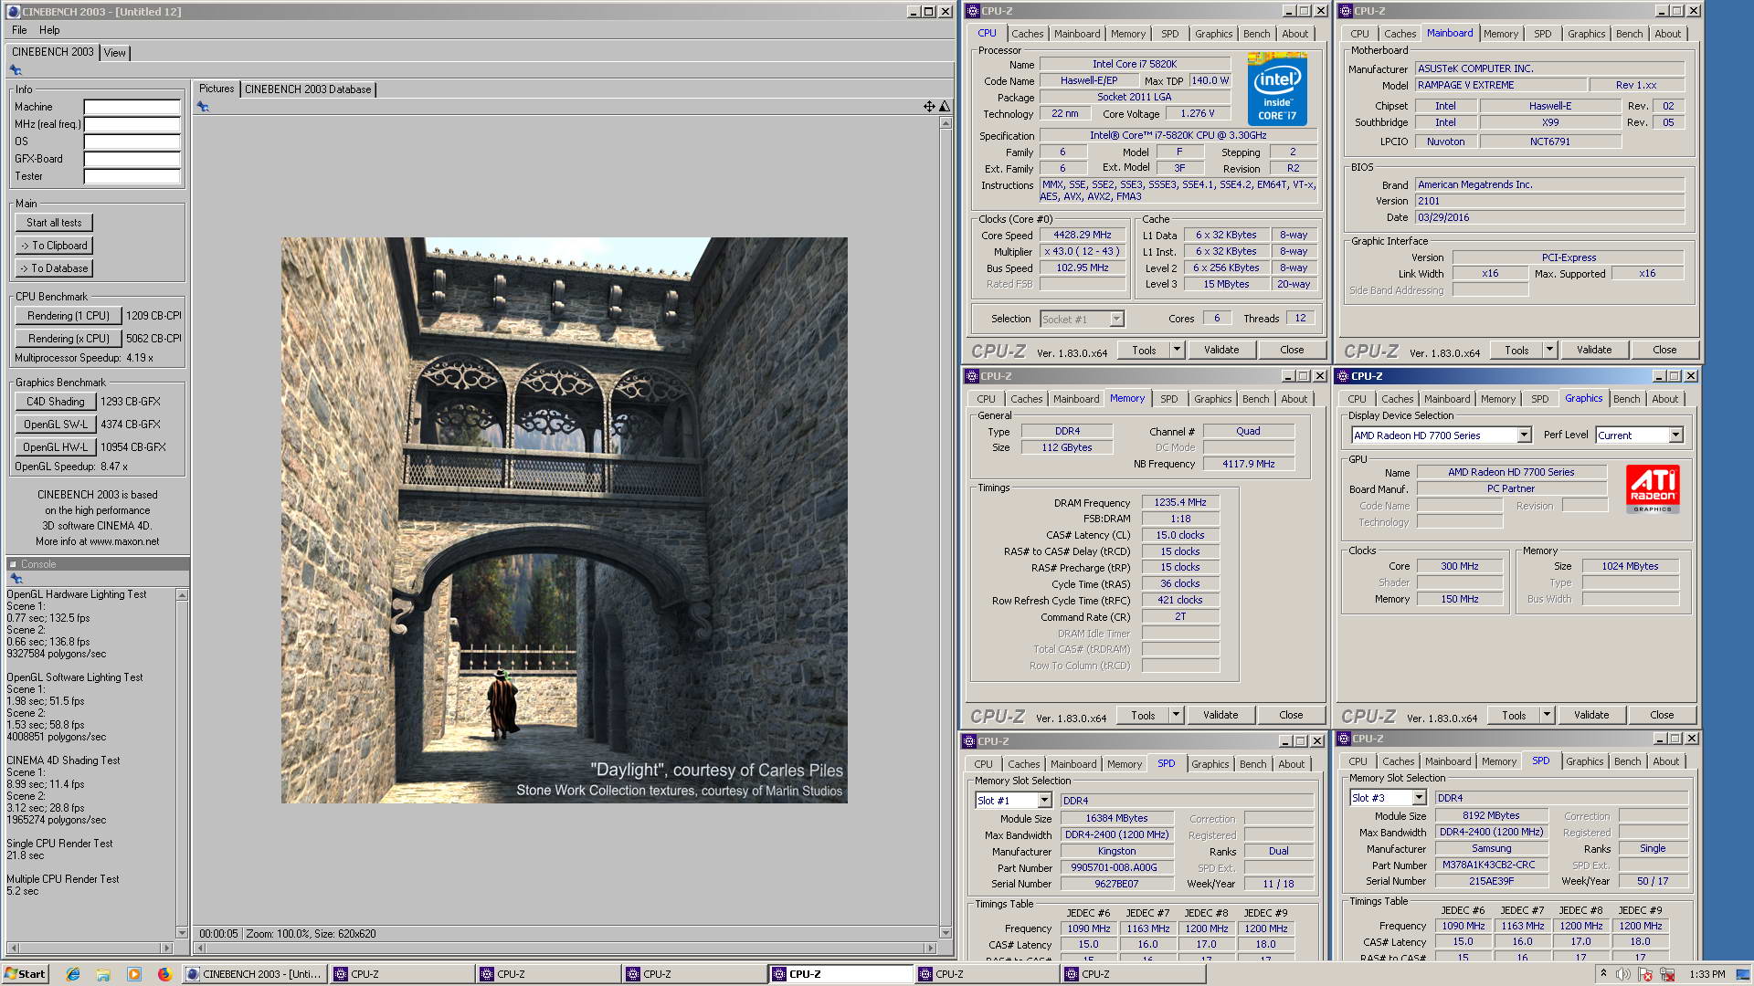Show hidden tray icons with double chevron
Image resolution: width=1754 pixels, height=986 pixels.
[1603, 974]
